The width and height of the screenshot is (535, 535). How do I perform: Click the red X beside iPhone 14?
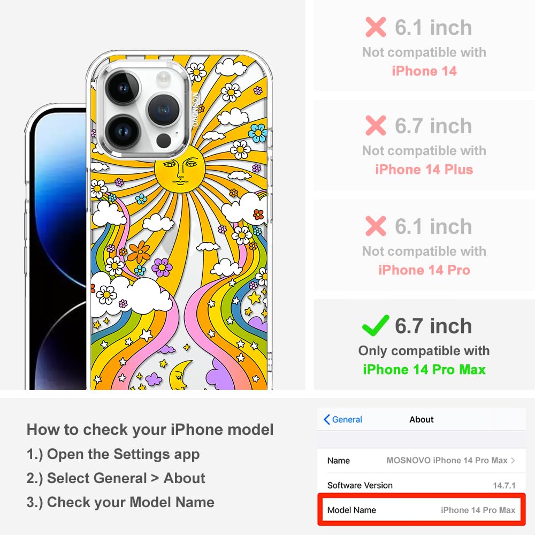pos(376,27)
